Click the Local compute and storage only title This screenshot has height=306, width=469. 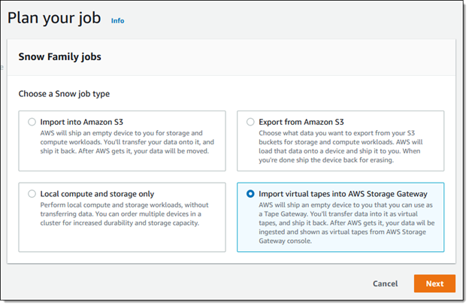(x=97, y=194)
